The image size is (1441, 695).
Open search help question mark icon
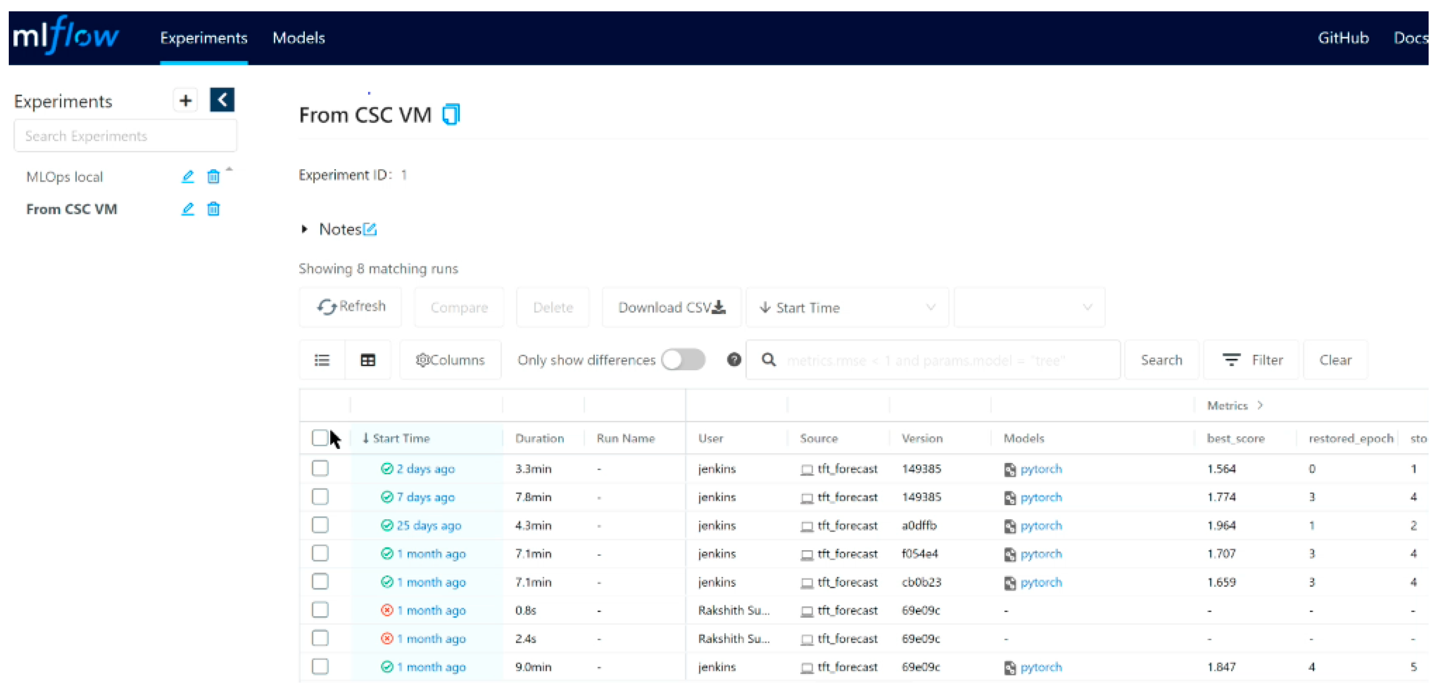734,359
